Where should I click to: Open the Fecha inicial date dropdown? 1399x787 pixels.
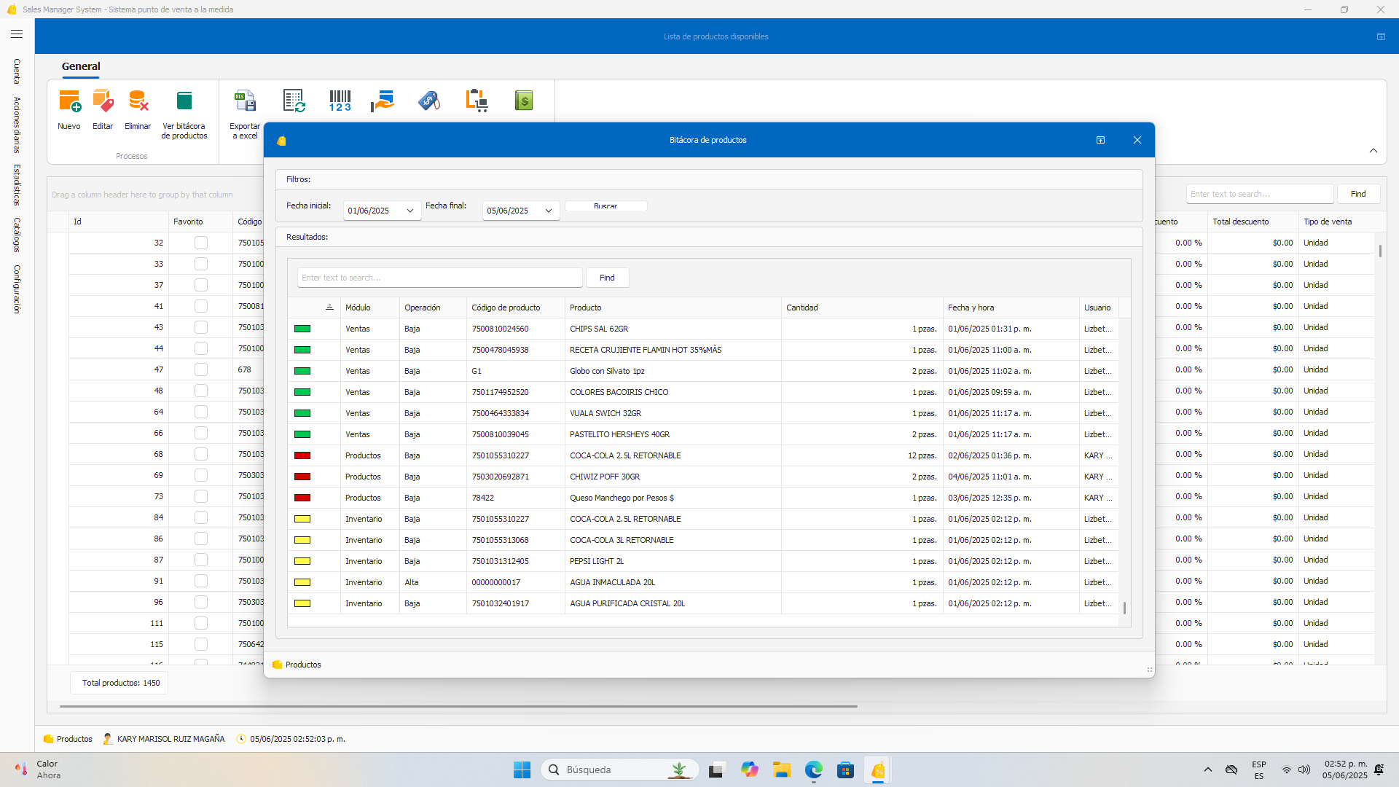click(x=410, y=211)
